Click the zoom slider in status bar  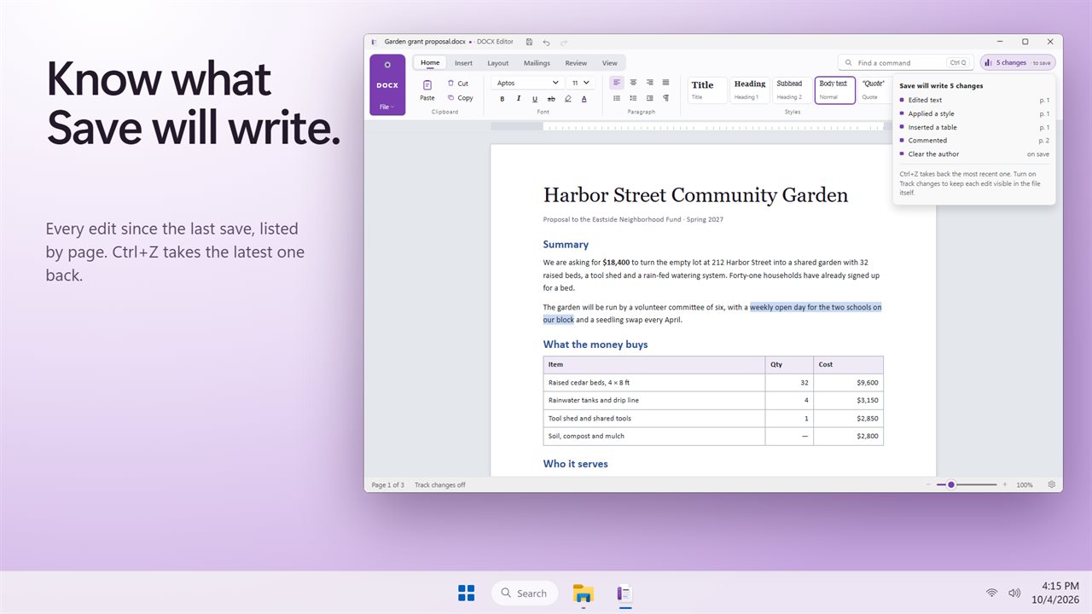coord(967,484)
